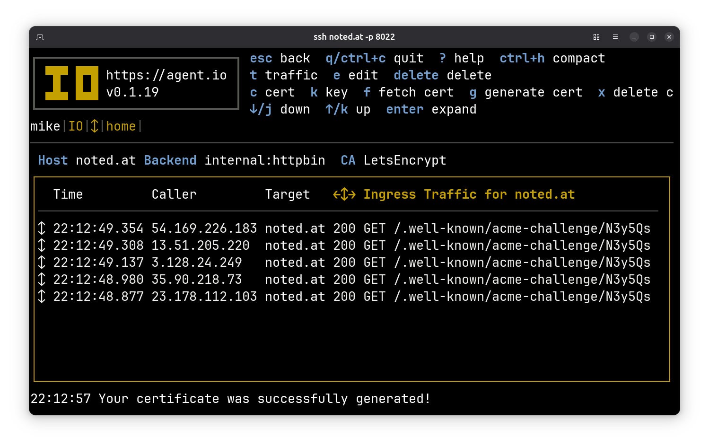Click caller IP 13.51.205.220
Image resolution: width=709 pixels, height=447 pixels.
pyautogui.click(x=201, y=245)
